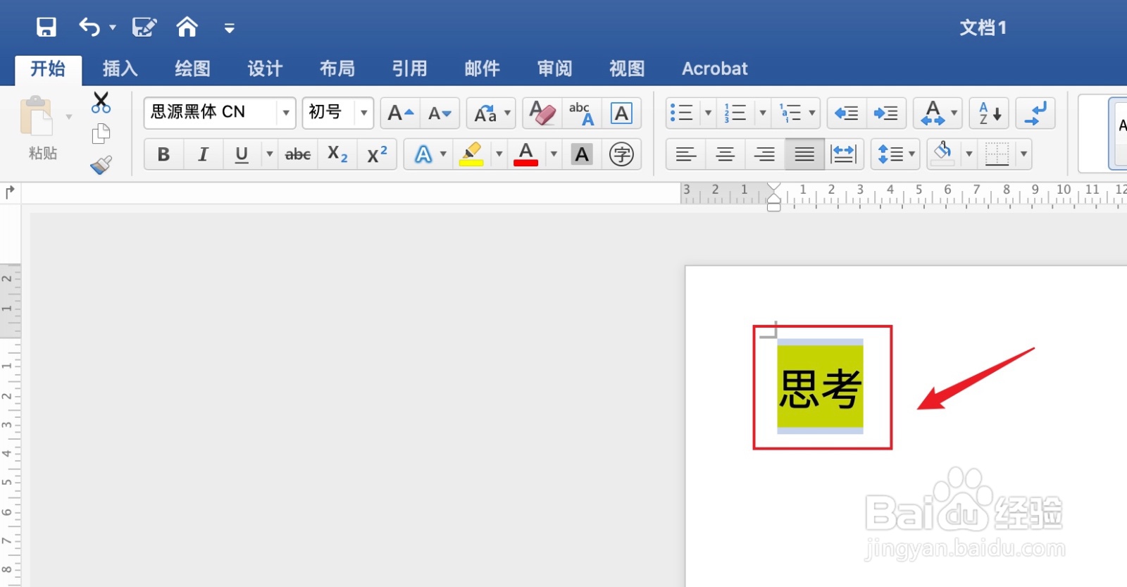The image size is (1127, 587).
Task: Click the Sort A-Z icon
Action: tap(989, 113)
